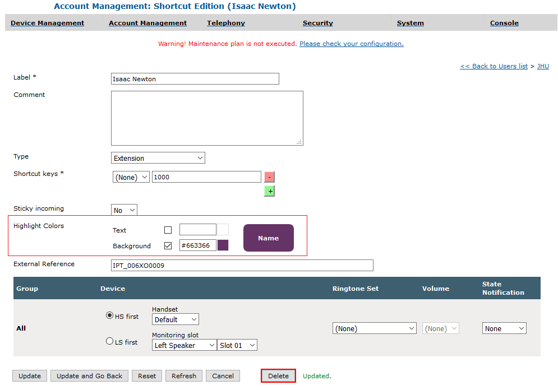Click into the Comment text area

tap(207, 118)
